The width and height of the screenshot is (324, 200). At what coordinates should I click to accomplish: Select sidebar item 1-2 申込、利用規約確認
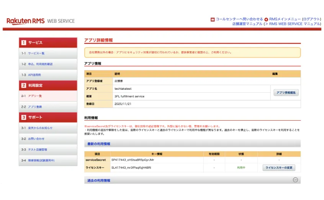tap(48, 64)
